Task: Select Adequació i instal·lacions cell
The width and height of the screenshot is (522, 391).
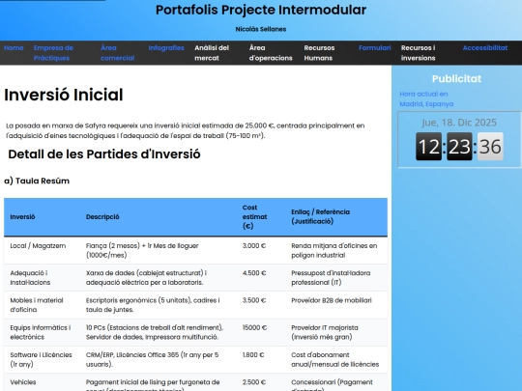Action: pyautogui.click(x=42, y=278)
